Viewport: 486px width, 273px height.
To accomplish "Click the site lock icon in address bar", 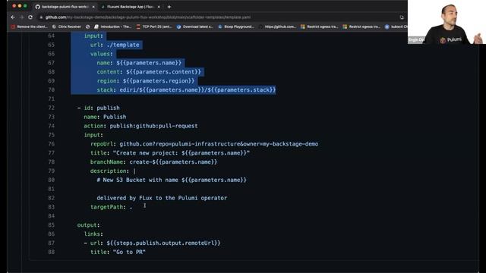I will (x=41, y=17).
